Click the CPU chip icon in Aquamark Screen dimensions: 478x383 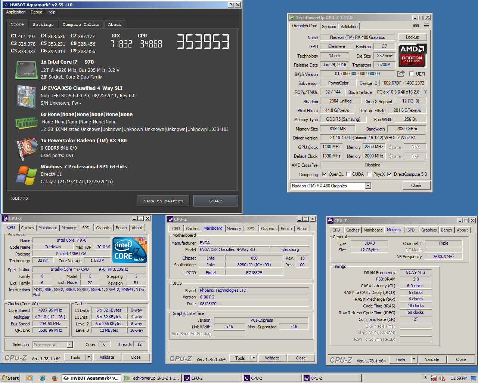tap(26, 70)
